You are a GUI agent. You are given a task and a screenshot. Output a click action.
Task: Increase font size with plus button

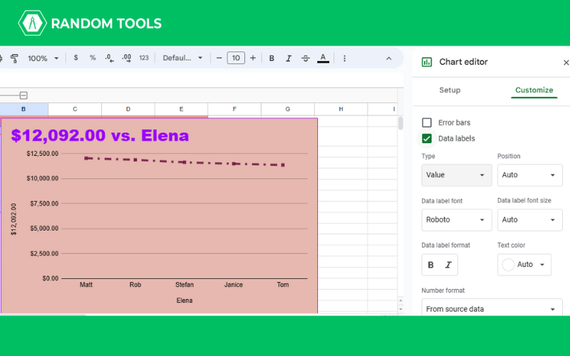point(253,58)
